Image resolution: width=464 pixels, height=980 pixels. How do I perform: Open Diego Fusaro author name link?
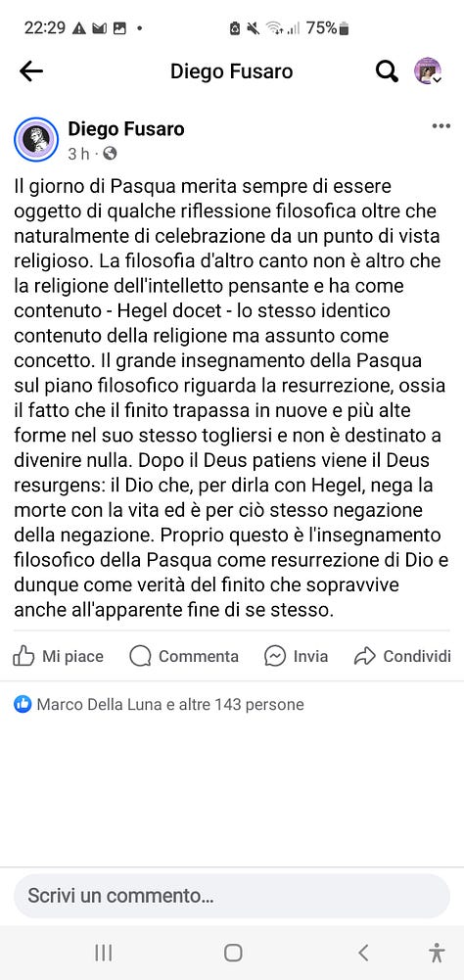(x=125, y=129)
